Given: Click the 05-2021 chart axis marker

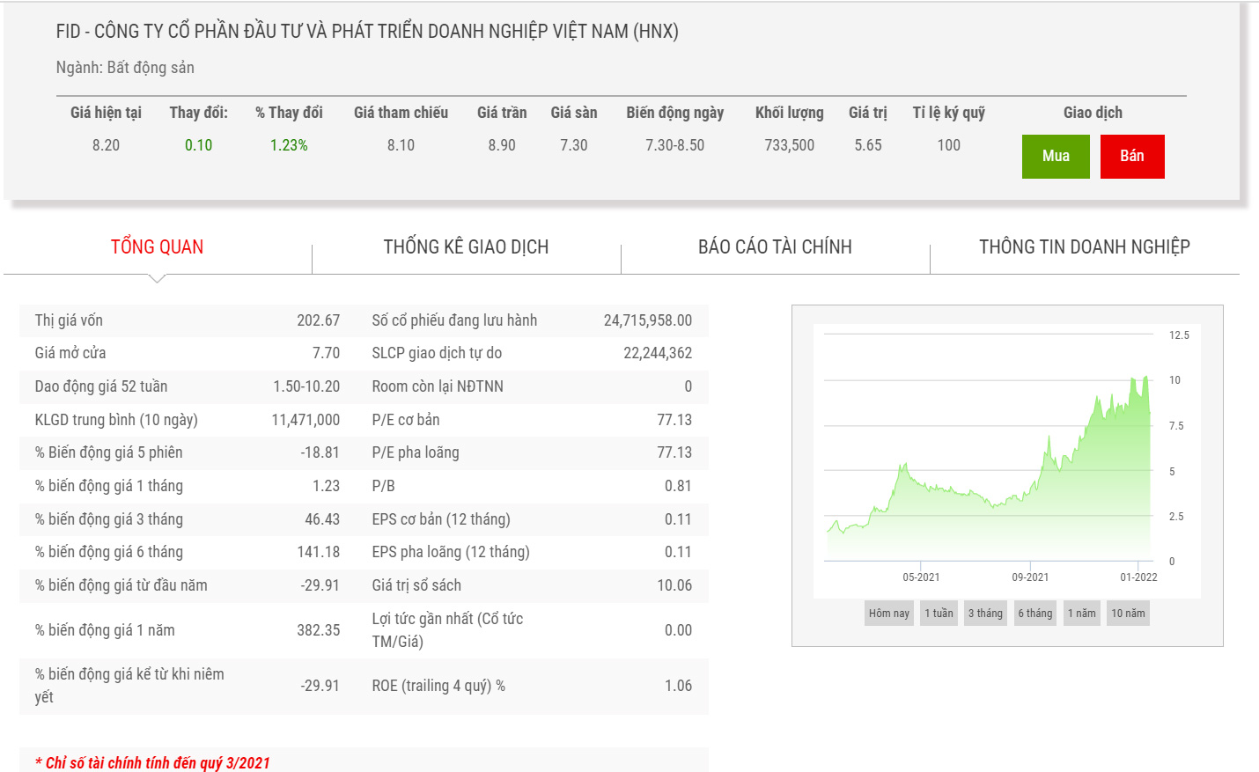Looking at the screenshot, I should click(x=920, y=577).
